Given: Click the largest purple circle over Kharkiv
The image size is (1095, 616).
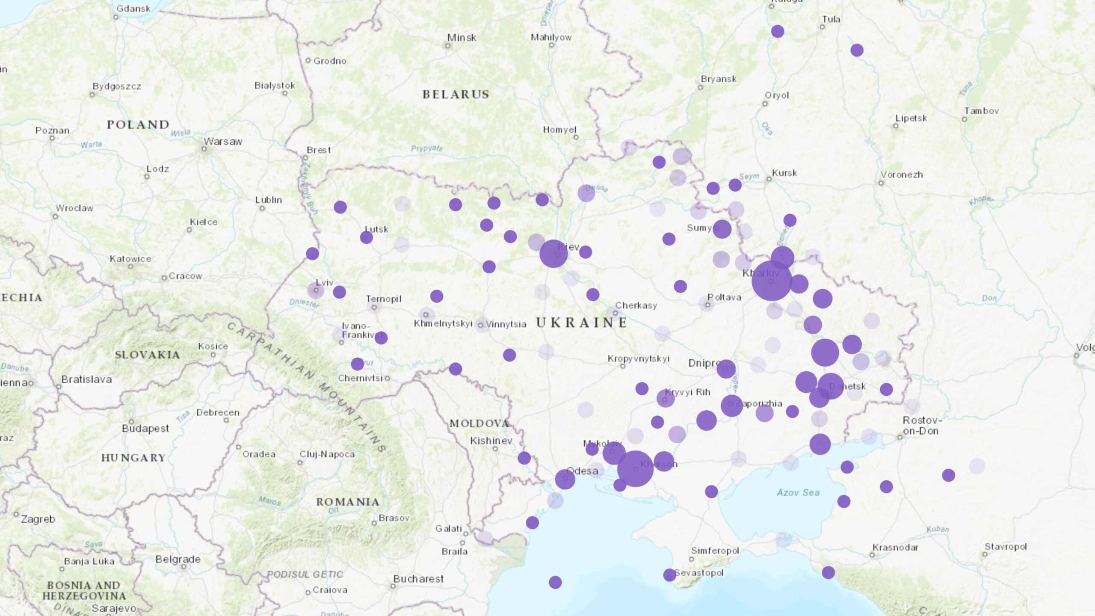Looking at the screenshot, I should click(x=772, y=281).
